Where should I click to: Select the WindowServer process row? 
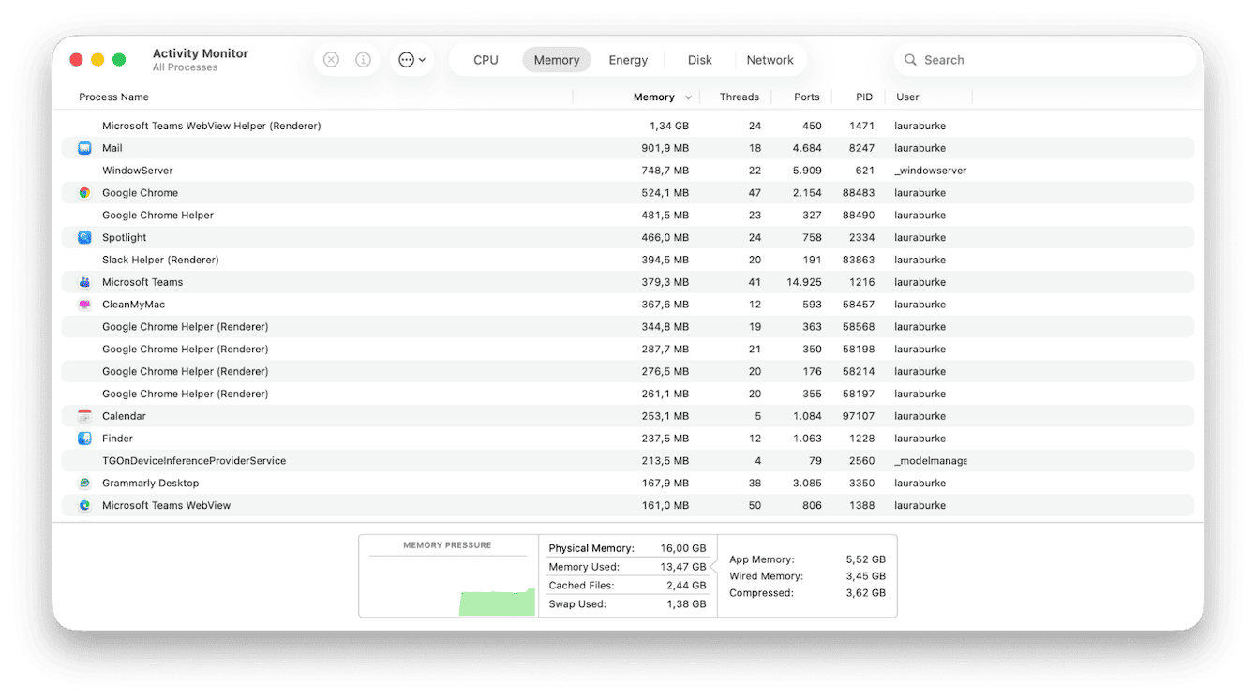click(375, 170)
